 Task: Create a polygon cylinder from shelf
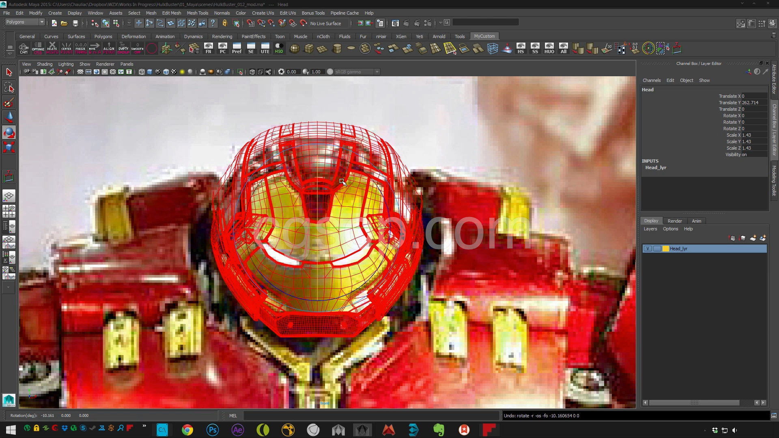tap(337, 49)
